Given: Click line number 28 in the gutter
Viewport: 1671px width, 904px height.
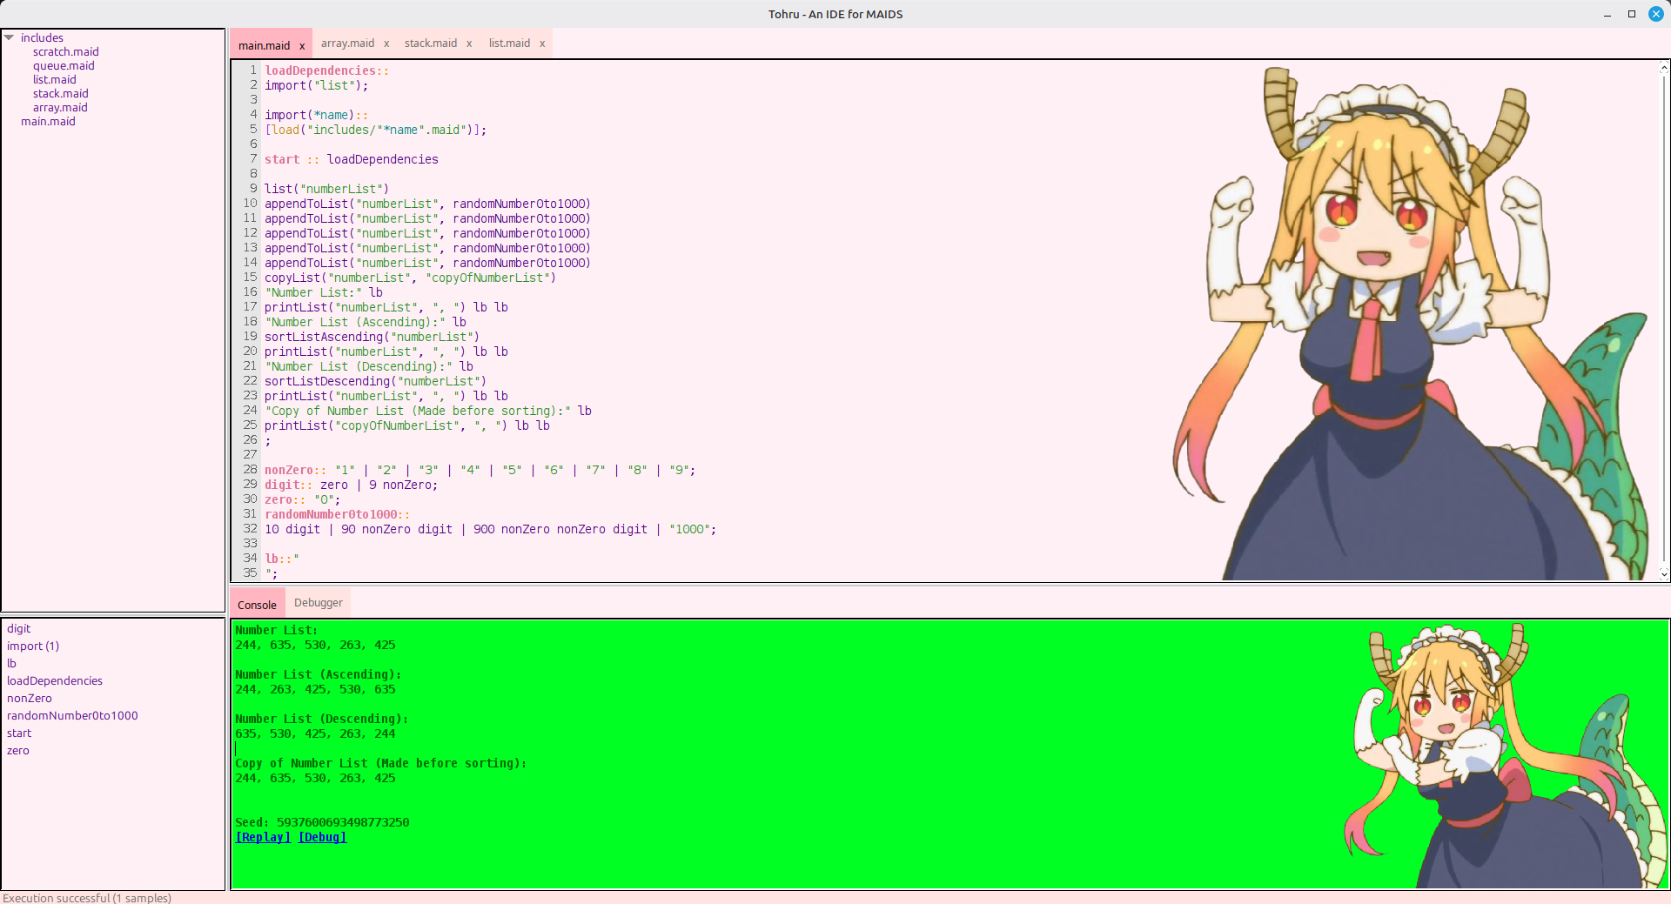Looking at the screenshot, I should [250, 470].
